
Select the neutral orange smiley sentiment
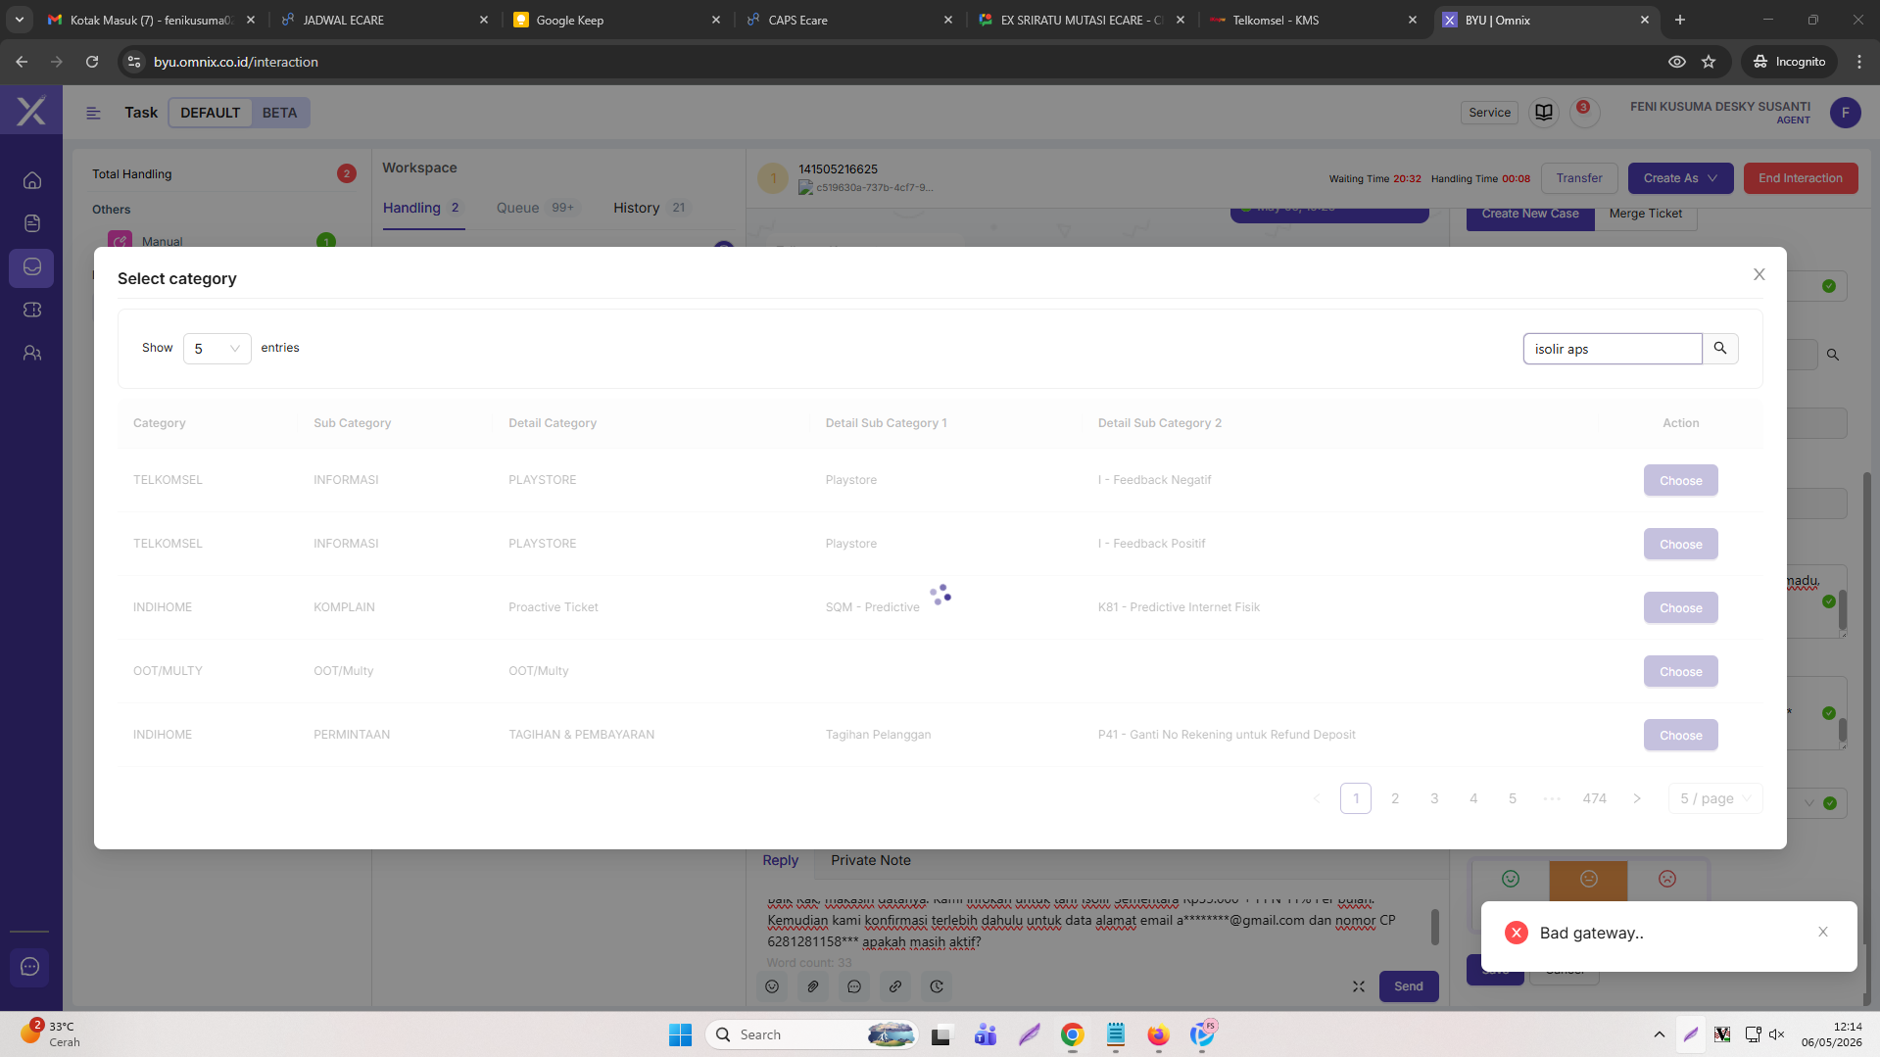[x=1588, y=879]
